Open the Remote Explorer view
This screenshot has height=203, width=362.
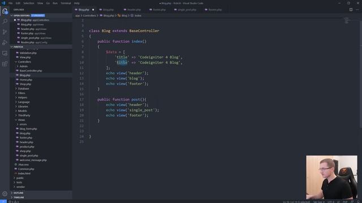coord(5,53)
